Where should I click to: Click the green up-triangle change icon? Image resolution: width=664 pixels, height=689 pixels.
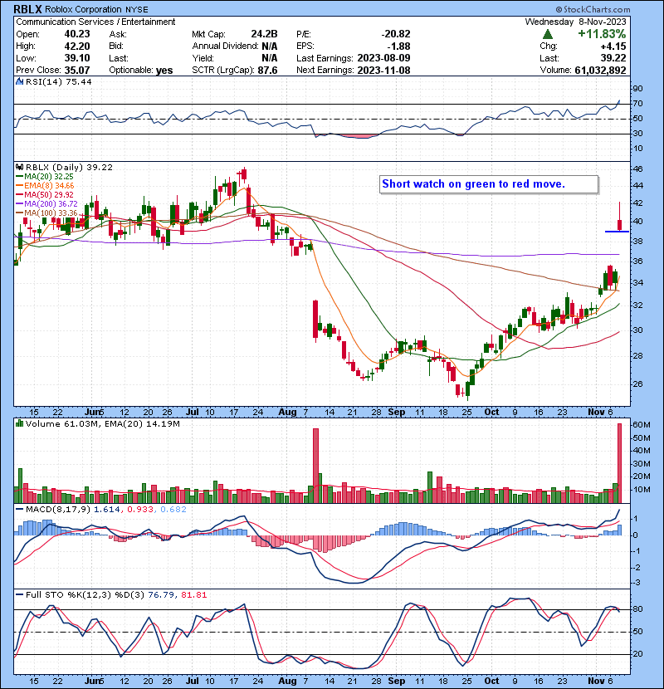click(548, 34)
